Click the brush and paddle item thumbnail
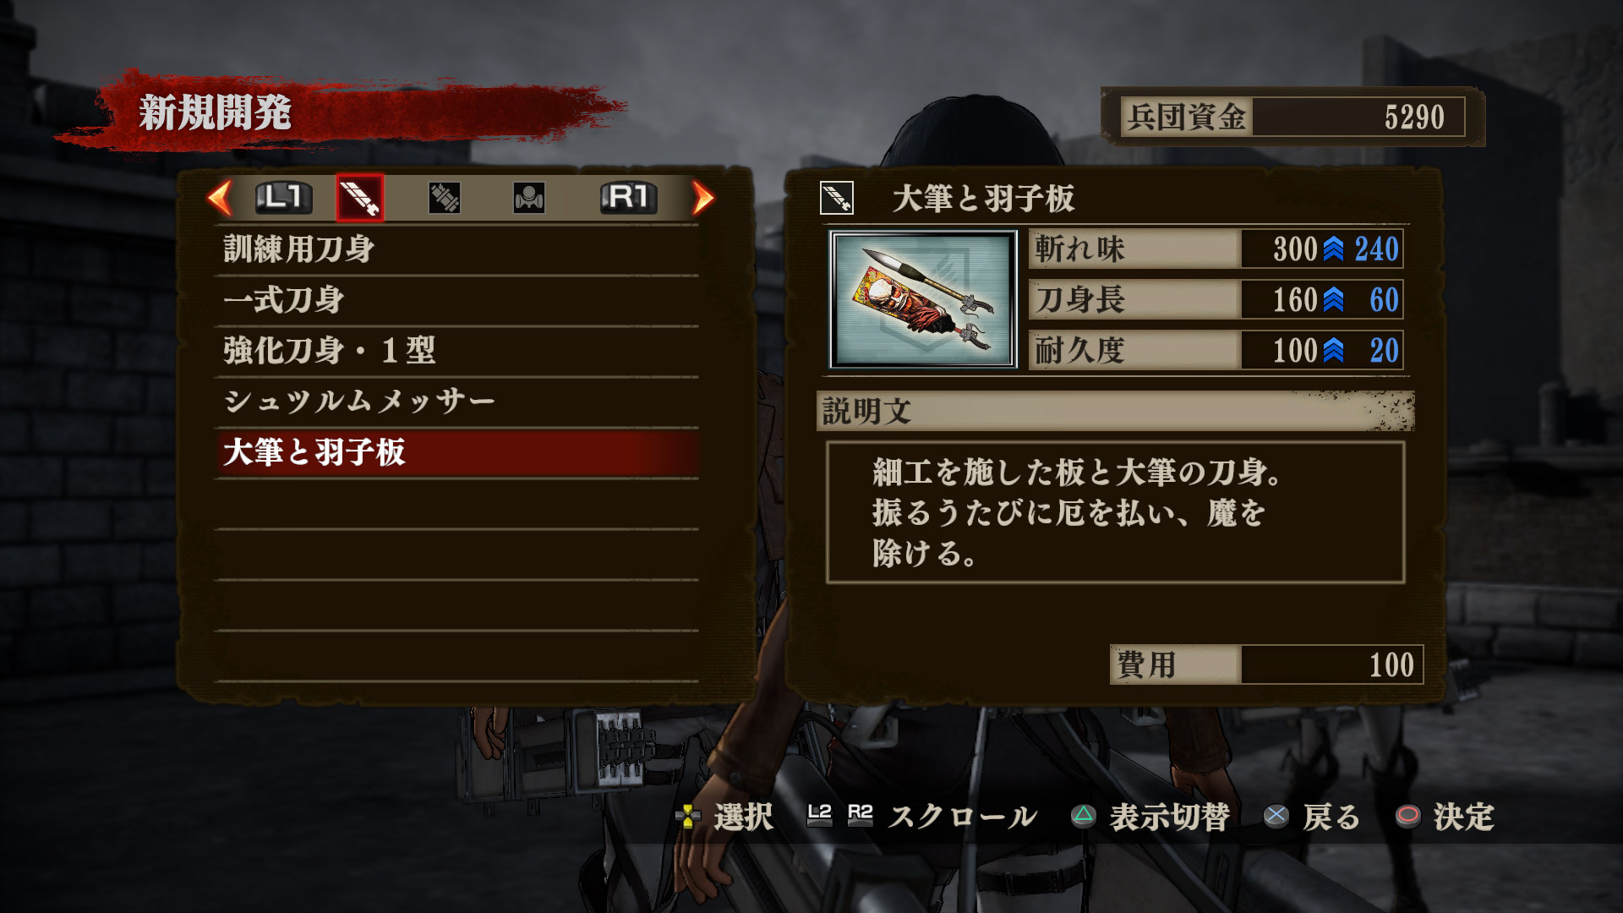 pyautogui.click(x=923, y=299)
